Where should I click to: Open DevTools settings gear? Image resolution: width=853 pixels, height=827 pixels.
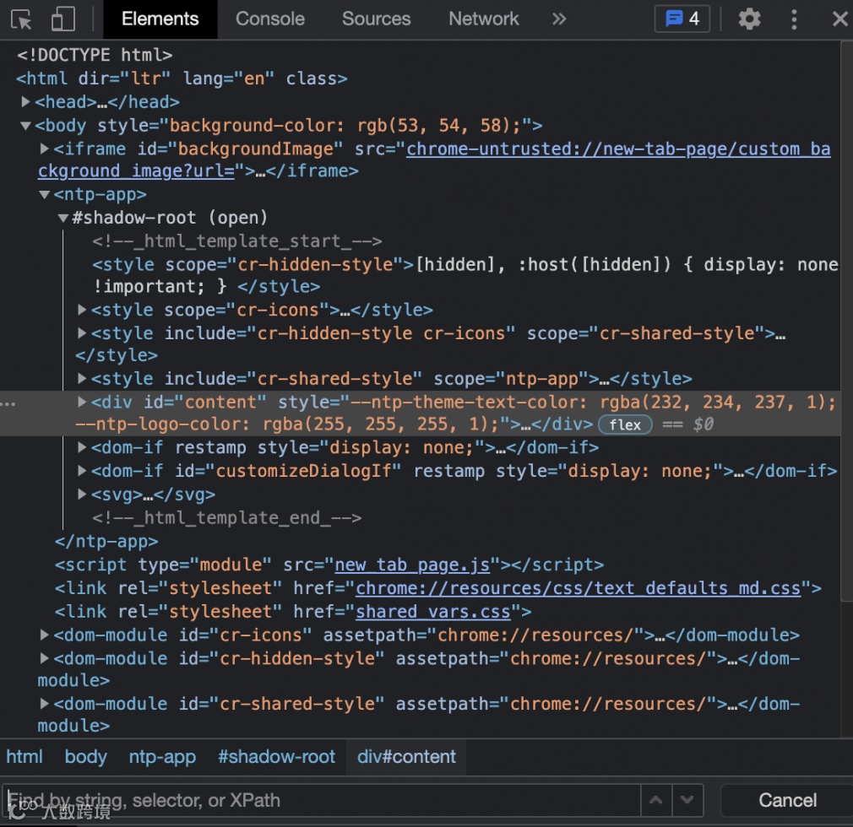(749, 19)
